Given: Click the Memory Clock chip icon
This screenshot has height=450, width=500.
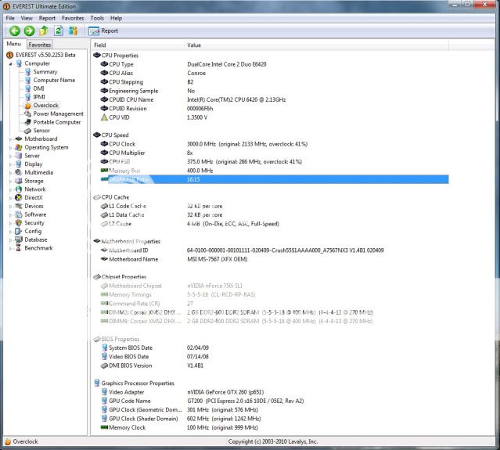Looking at the screenshot, I should (x=104, y=427).
